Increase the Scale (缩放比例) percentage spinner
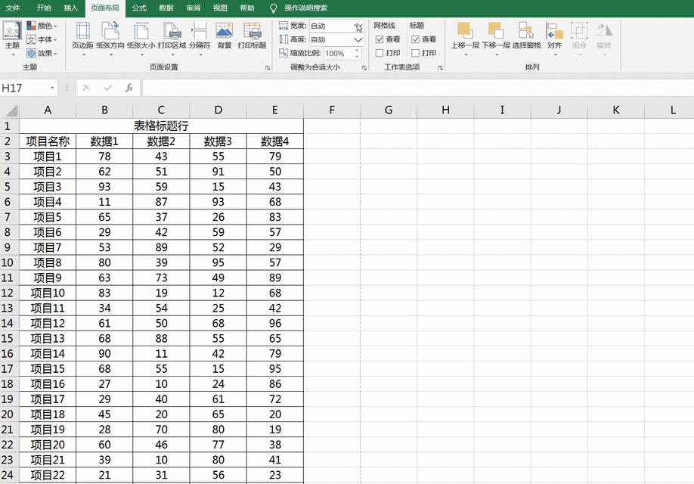694x484 pixels. 357,51
